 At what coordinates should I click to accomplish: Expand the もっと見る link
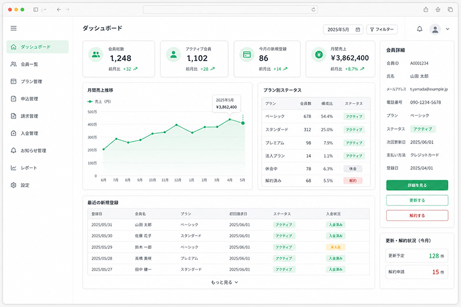[x=225, y=282]
